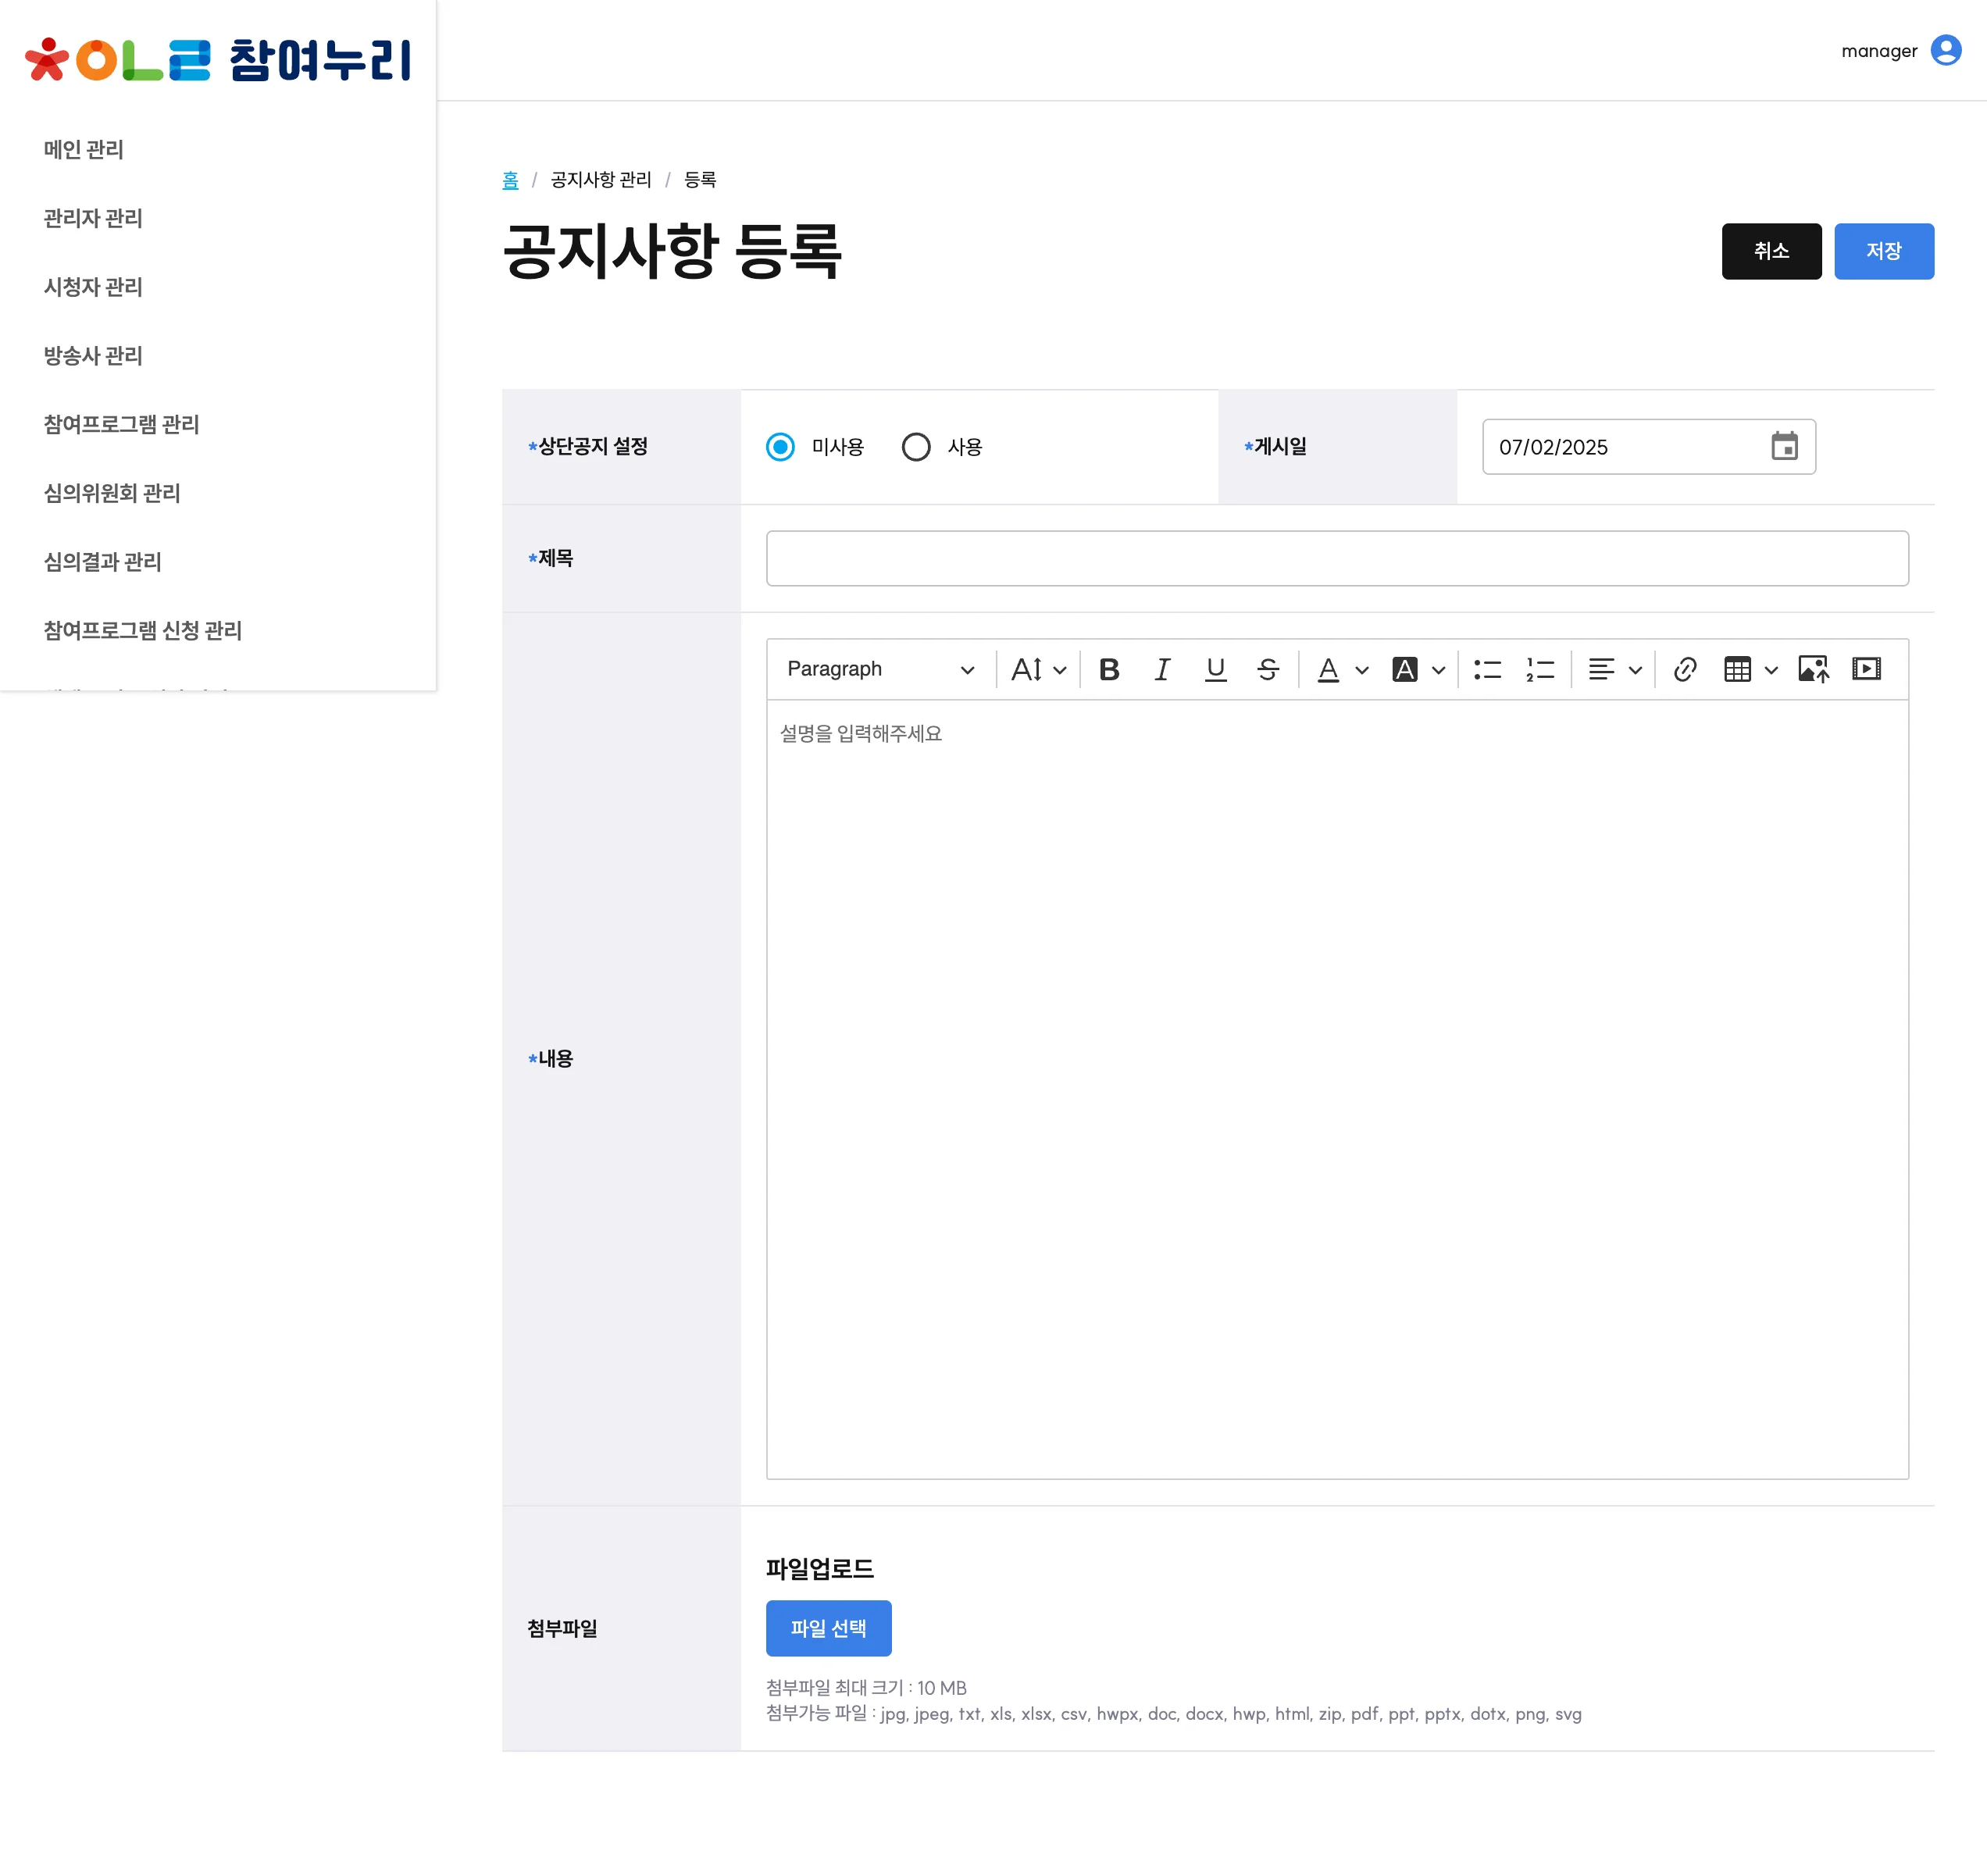Insert a bulleted list
The width and height of the screenshot is (1987, 1876).
coord(1488,668)
